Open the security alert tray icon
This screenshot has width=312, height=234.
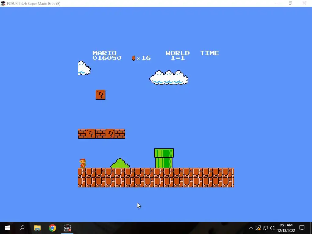click(x=258, y=228)
